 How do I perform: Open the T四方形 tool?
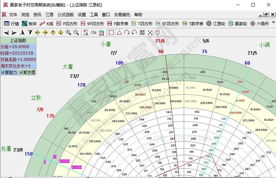[x=142, y=24]
